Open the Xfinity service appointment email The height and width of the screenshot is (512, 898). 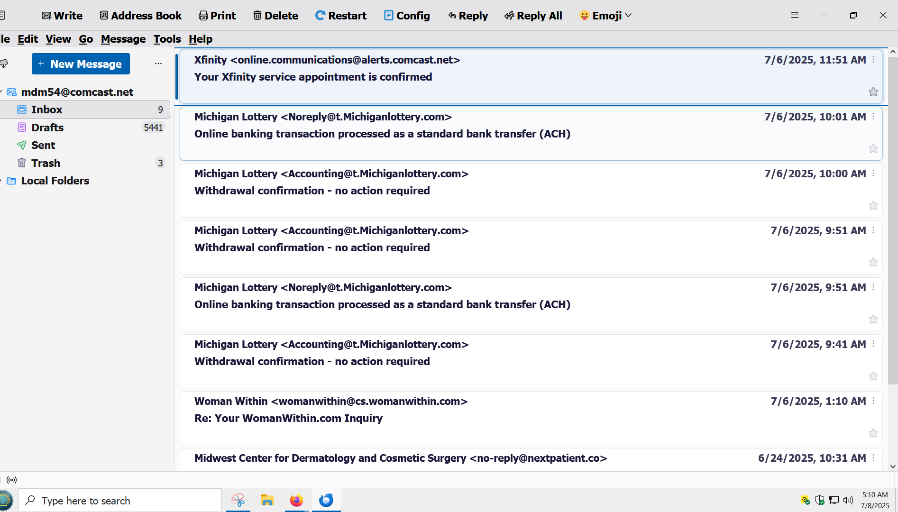click(531, 77)
